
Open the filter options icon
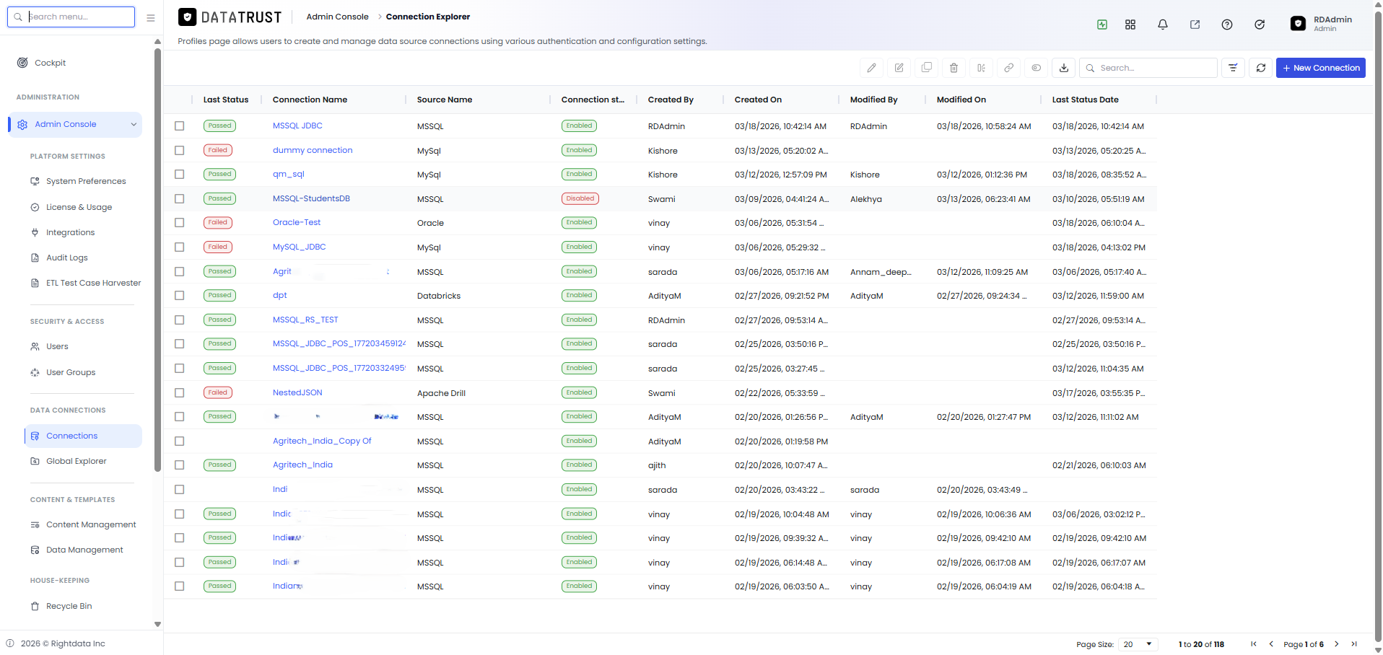tap(1233, 68)
